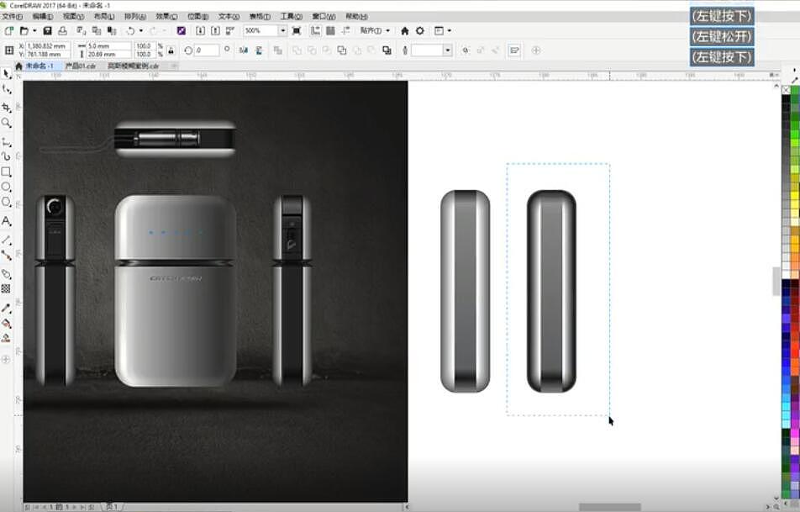This screenshot has width=800, height=512.
Task: Select the Shape tool in toolbox
Action: point(7,90)
